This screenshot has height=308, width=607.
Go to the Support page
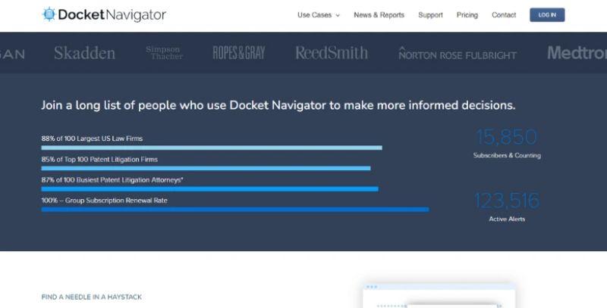[x=430, y=15]
